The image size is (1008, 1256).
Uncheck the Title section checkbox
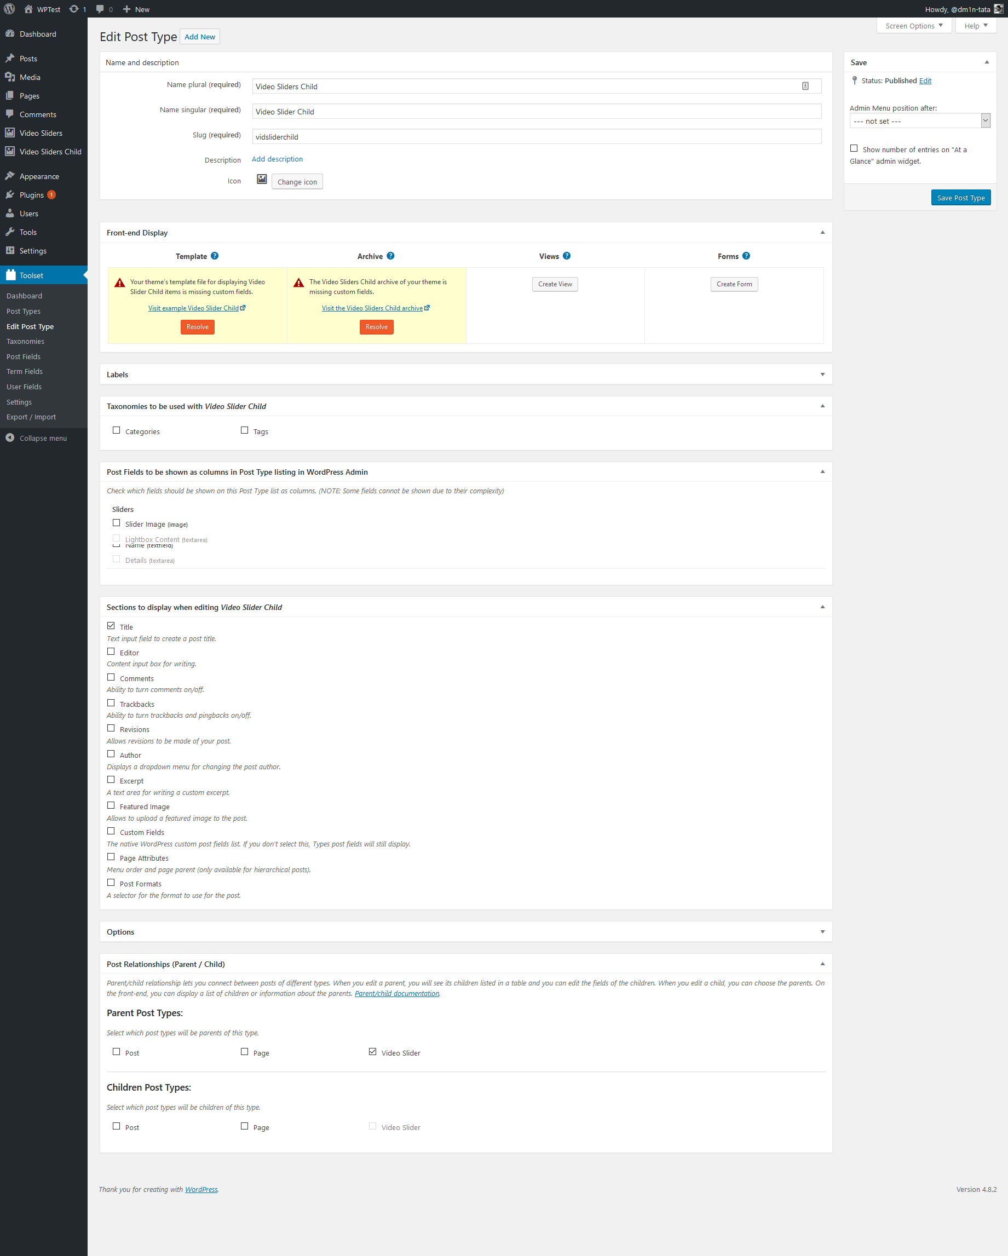point(111,626)
